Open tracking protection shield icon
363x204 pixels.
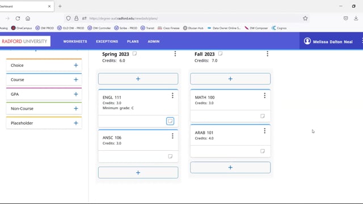point(68,18)
